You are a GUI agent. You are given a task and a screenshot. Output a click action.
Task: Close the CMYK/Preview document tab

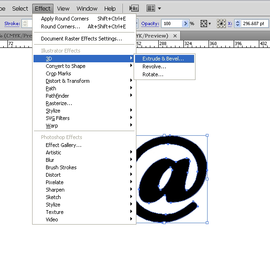point(175,36)
